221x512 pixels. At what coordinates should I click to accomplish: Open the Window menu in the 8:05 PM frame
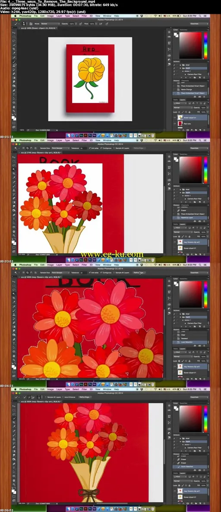[x=107, y=390]
